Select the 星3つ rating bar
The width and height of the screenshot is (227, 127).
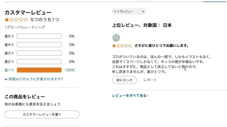coord(39,53)
